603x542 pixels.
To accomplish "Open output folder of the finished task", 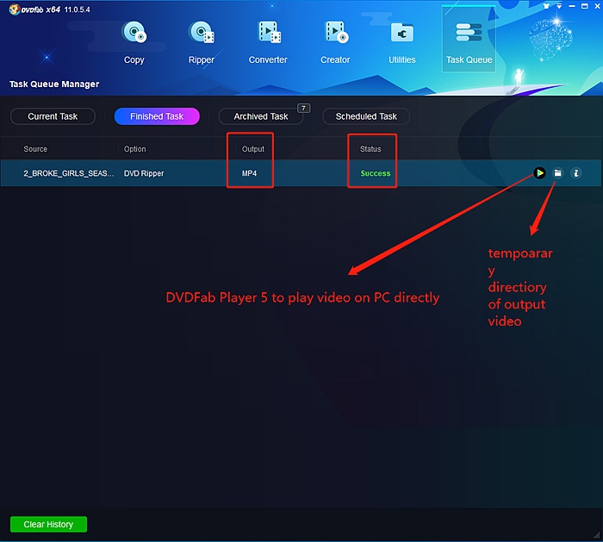I will click(557, 173).
